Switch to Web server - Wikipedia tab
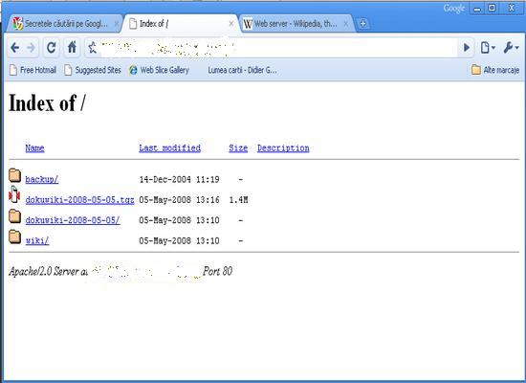Screen dimensions: 526x383 click(x=296, y=24)
